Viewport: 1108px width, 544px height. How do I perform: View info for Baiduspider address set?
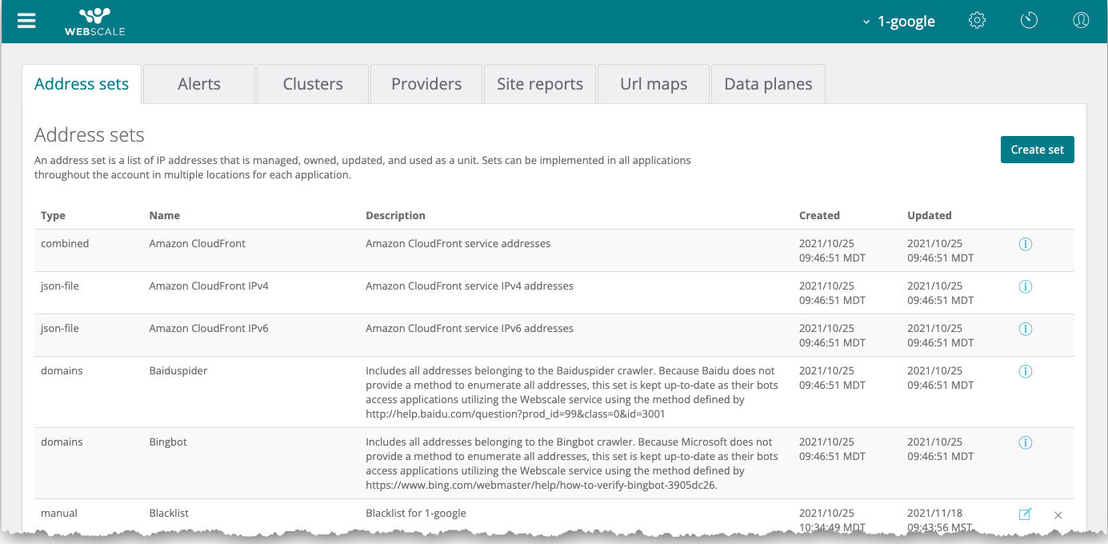click(1025, 371)
